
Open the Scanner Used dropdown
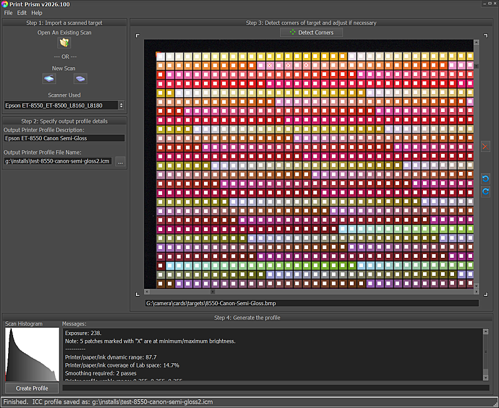coord(59,105)
